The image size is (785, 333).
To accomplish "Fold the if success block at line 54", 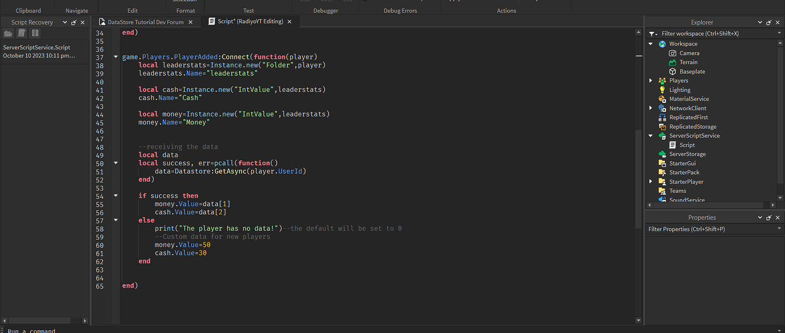I will pos(116,195).
